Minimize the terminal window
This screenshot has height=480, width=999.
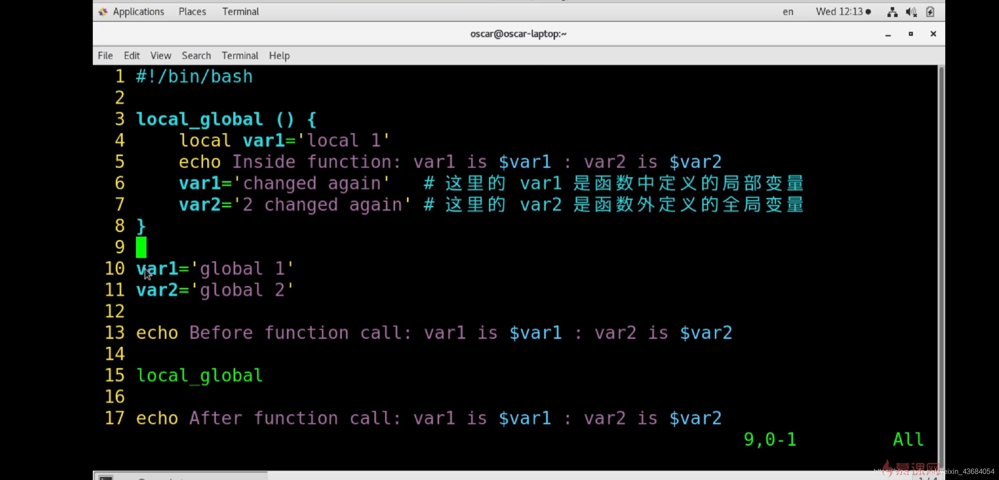pos(888,34)
